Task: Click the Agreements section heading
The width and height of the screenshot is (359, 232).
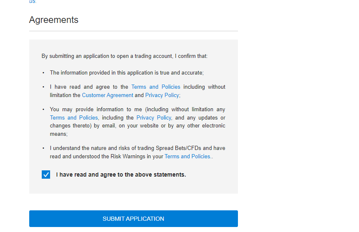Action: [53, 20]
